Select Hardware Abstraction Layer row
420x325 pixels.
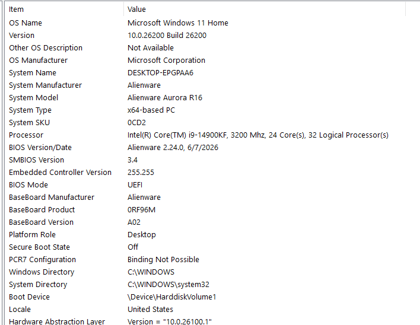[57, 321]
